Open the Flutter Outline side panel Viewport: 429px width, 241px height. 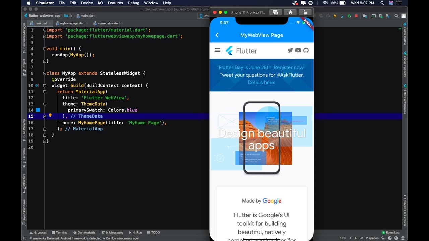pyautogui.click(x=405, y=33)
